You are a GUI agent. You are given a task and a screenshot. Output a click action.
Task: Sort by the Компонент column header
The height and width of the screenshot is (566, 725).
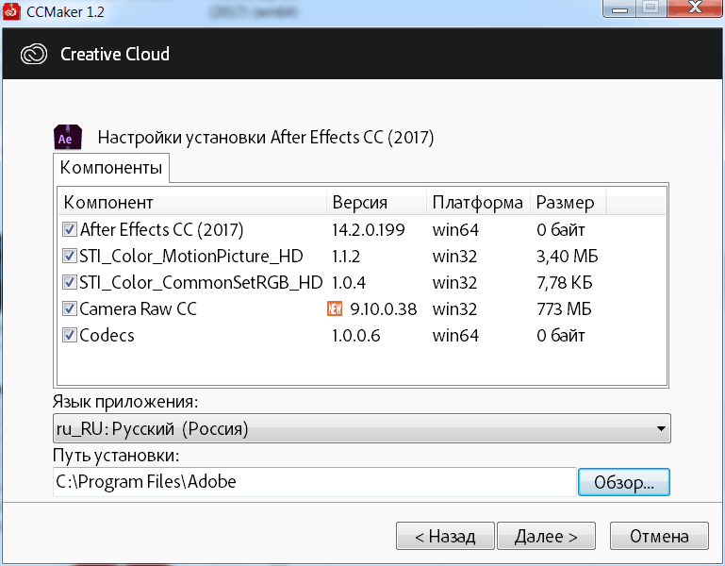point(192,203)
